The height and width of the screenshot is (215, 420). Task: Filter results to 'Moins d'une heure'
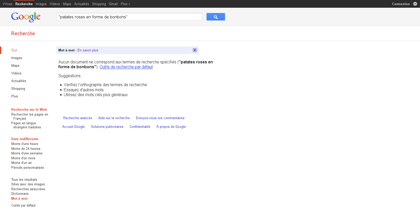pos(25,144)
